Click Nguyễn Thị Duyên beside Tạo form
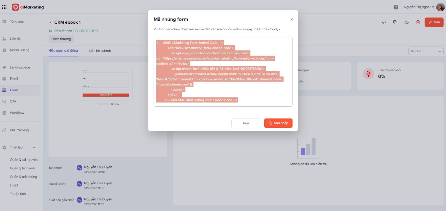Viewport: 446px width, 211px height. pyautogui.click(x=98, y=167)
